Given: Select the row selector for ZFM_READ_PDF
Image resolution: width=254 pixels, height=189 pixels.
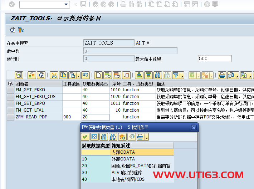Looking at the screenshot, I should (x=10, y=117).
